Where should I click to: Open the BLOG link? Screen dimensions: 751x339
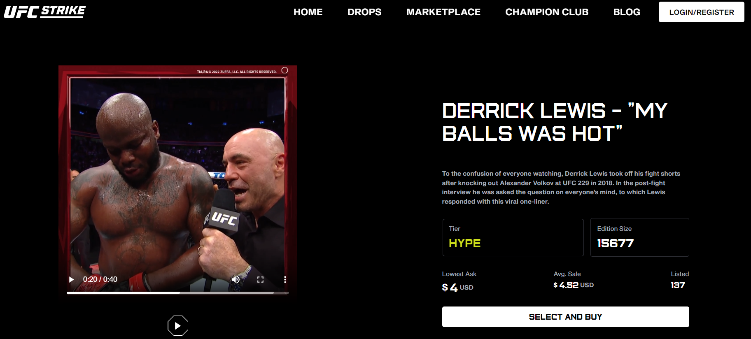(x=627, y=12)
